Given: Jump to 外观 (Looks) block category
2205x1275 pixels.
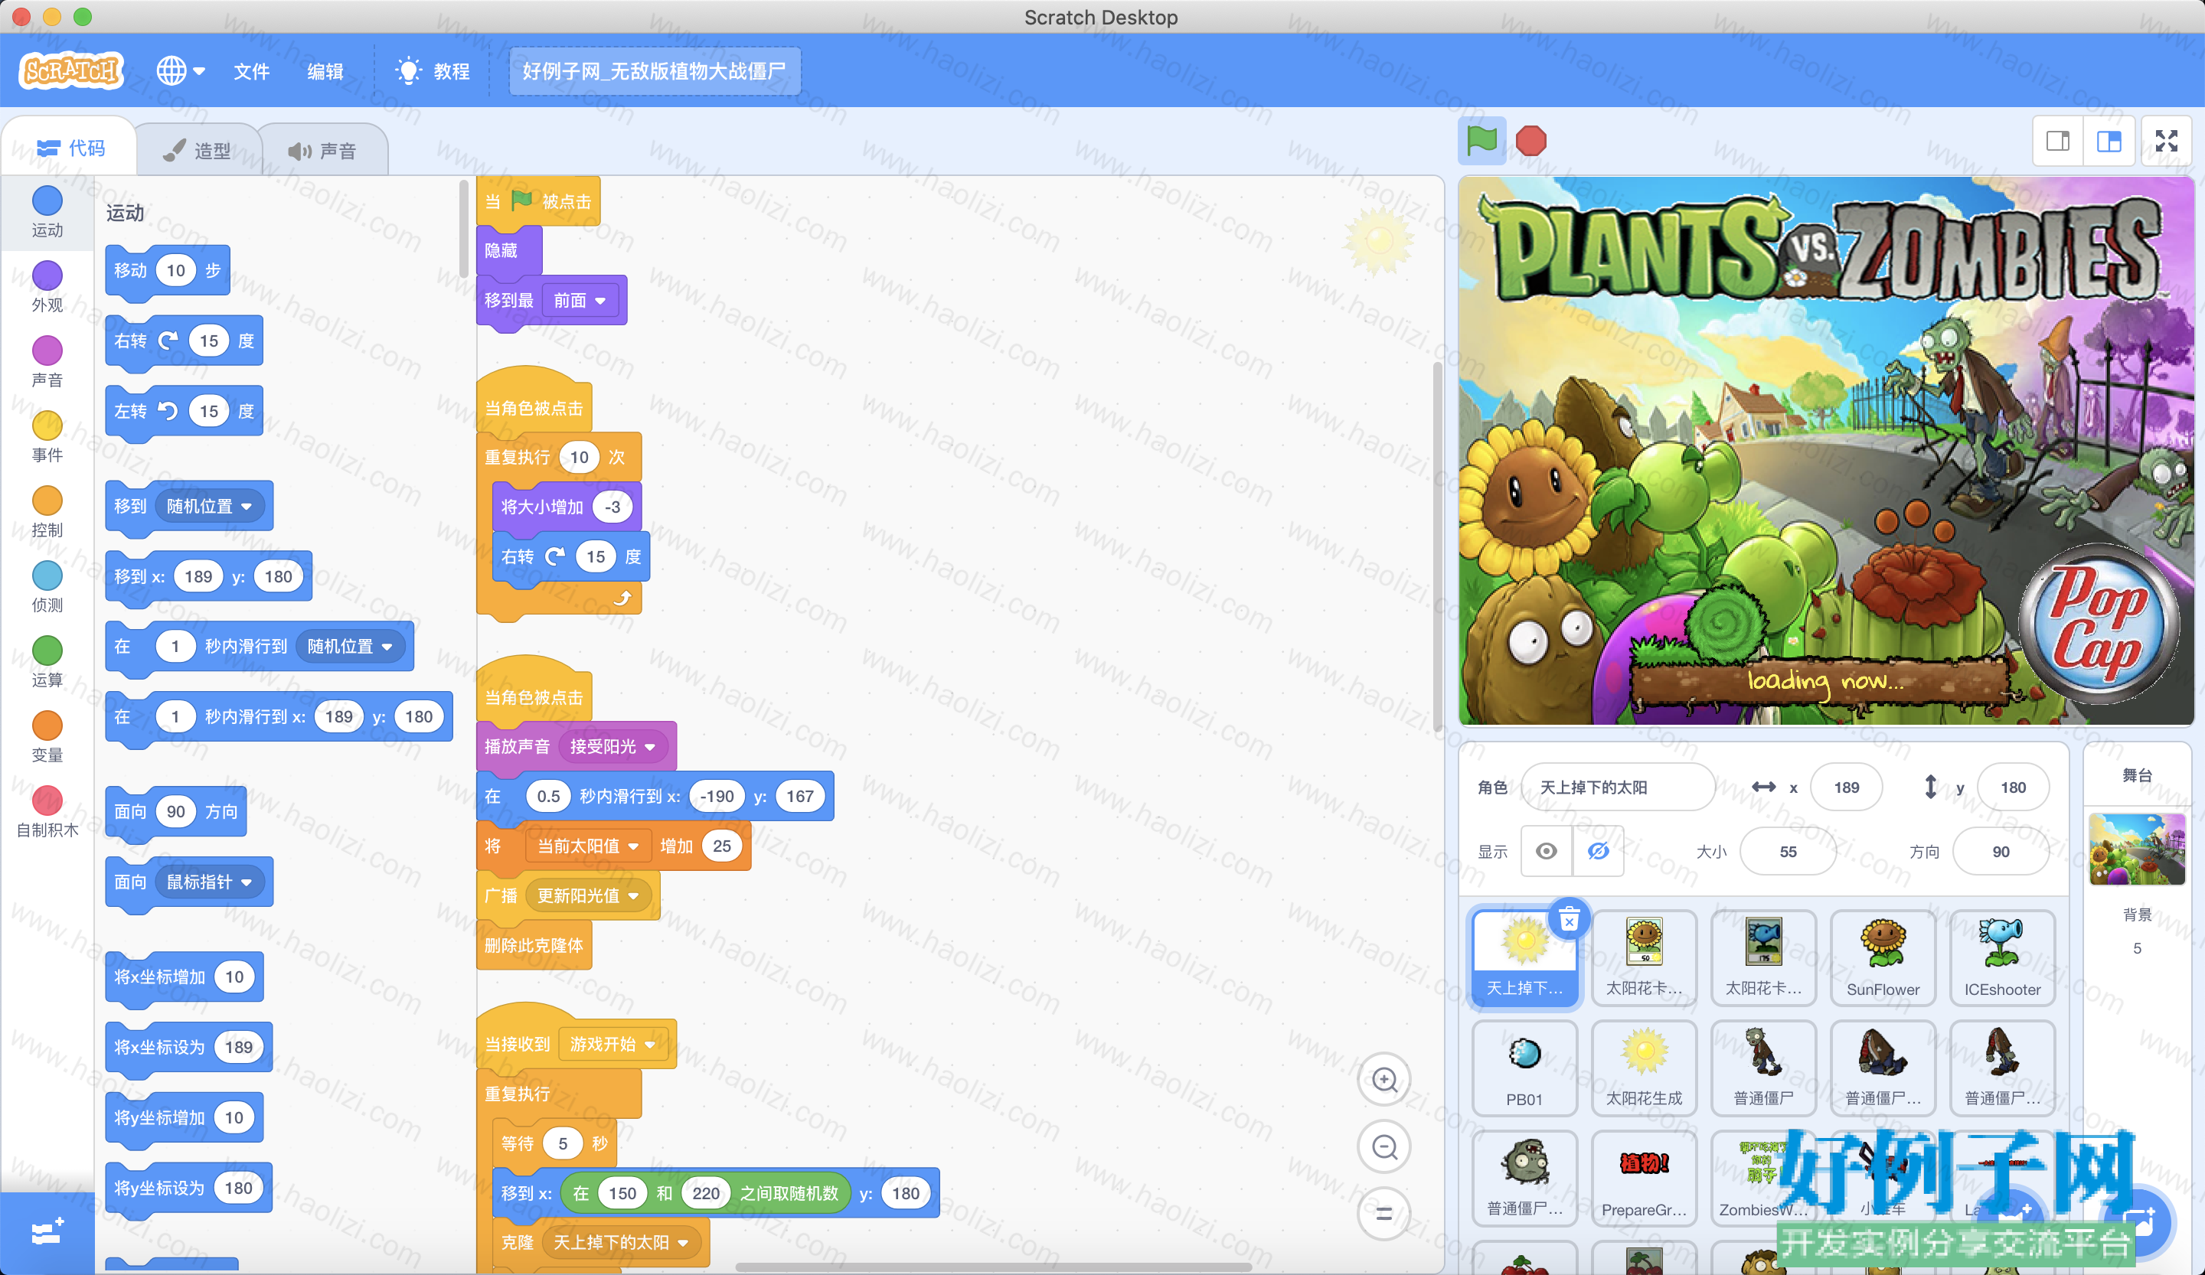Looking at the screenshot, I should point(47,287).
